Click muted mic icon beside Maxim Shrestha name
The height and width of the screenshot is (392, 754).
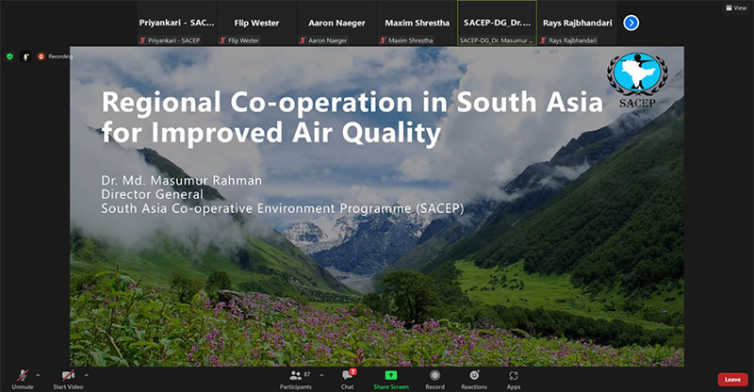(383, 41)
